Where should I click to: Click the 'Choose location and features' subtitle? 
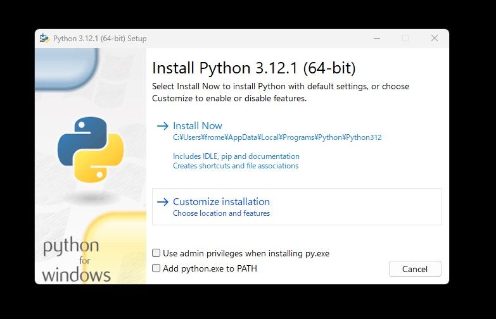(221, 213)
